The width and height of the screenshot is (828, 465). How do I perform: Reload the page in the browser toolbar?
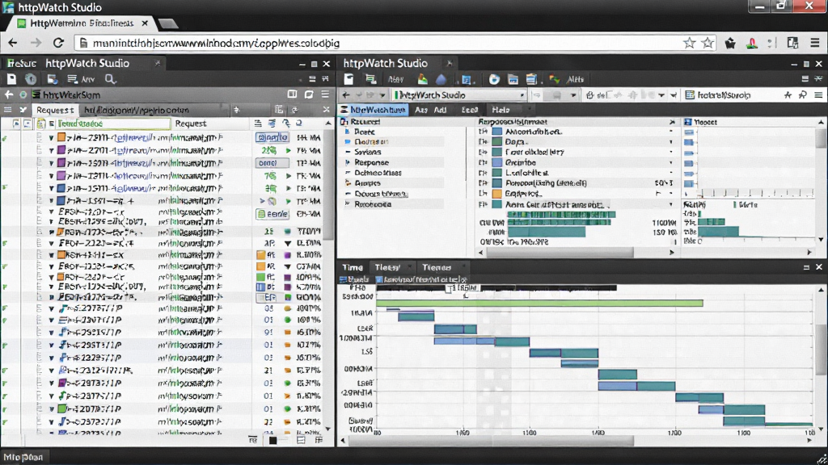click(58, 44)
